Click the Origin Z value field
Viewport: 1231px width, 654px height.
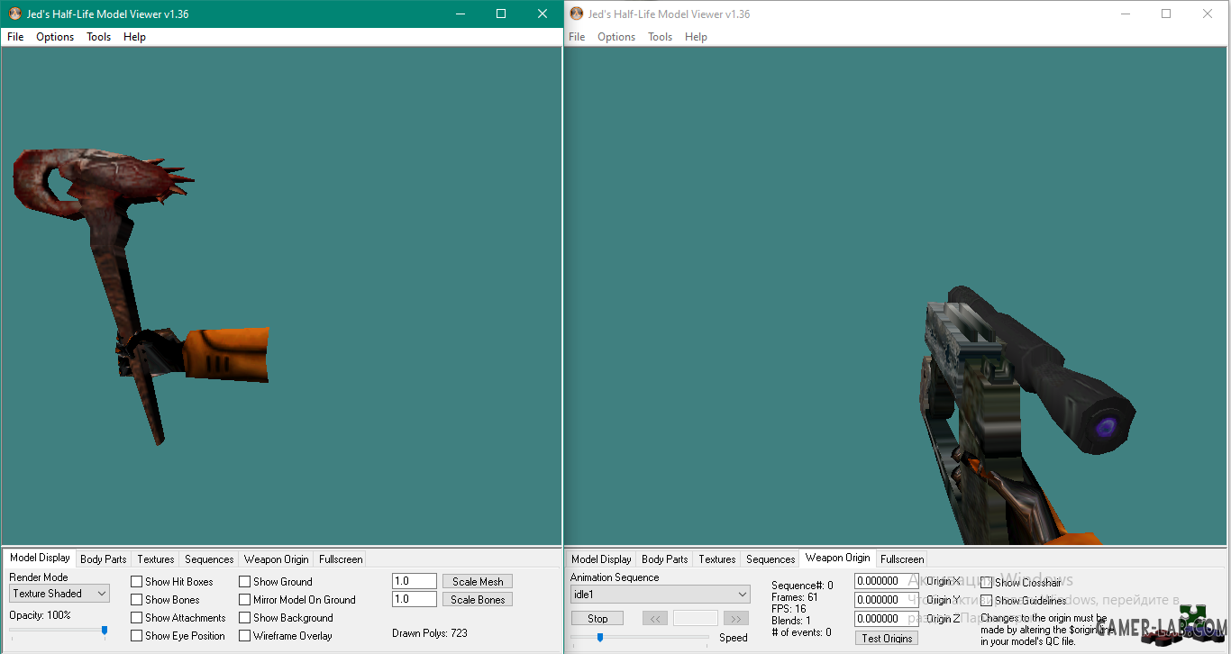point(887,619)
